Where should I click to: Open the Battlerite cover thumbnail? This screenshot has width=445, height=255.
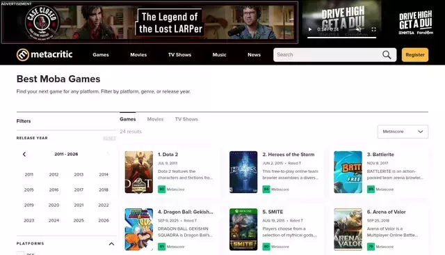pos(348,172)
